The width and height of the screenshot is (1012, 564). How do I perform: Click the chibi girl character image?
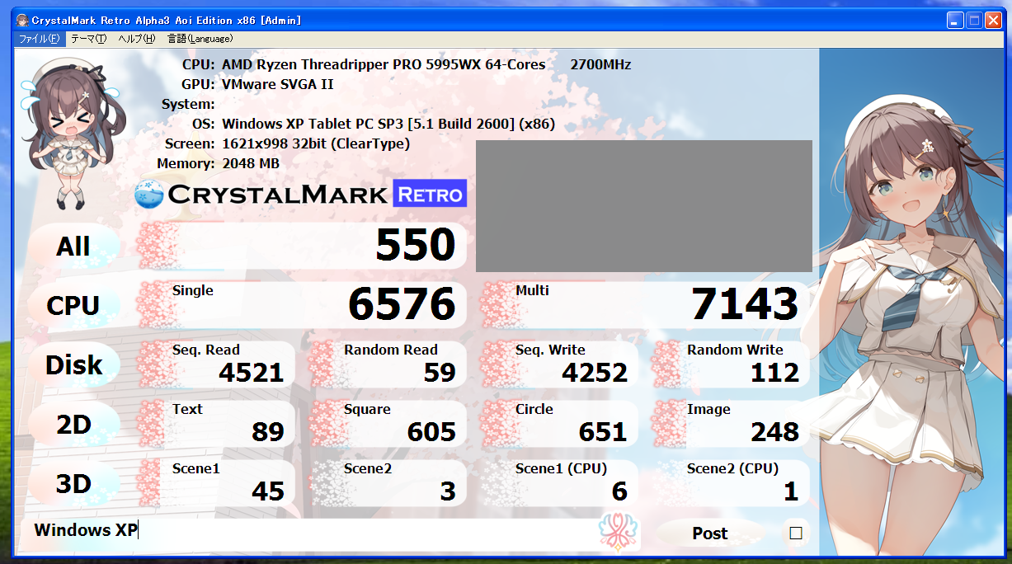click(x=73, y=134)
